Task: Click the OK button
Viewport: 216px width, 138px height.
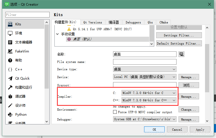Action: coord(154,130)
